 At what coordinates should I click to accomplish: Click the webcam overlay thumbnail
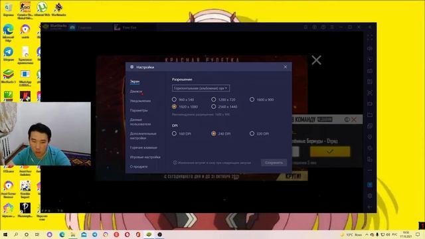pyautogui.click(x=45, y=133)
